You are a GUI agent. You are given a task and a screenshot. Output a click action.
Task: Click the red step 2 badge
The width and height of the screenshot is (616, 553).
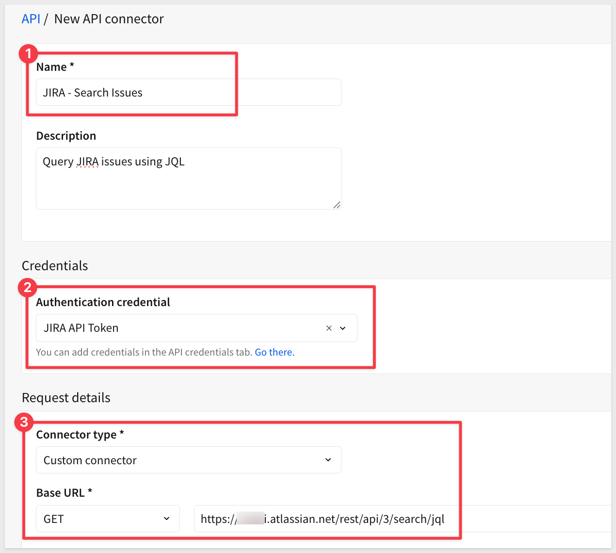[x=27, y=288]
